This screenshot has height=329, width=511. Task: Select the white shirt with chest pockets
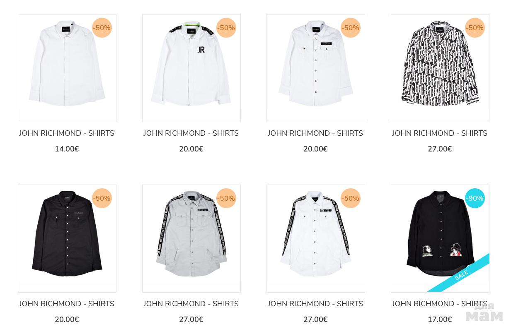(x=316, y=68)
